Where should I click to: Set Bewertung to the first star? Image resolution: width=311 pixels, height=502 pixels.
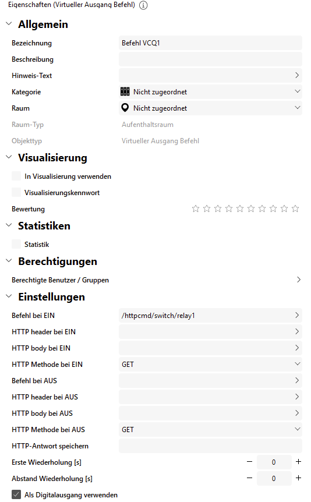tap(195, 208)
